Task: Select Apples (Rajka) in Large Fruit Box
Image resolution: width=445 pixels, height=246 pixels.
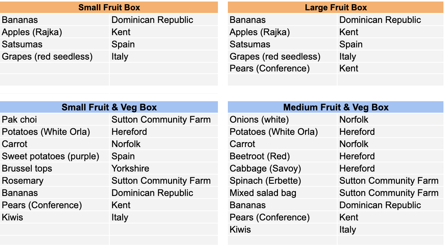Action: tap(283, 32)
